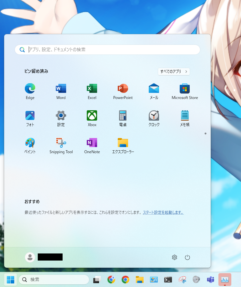Click the Start menu settings gear button
The width and height of the screenshot is (241, 287).
[175, 257]
